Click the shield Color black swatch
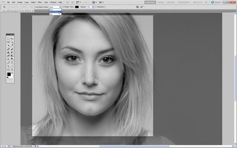The width and height of the screenshot is (237, 148). coord(77,7)
